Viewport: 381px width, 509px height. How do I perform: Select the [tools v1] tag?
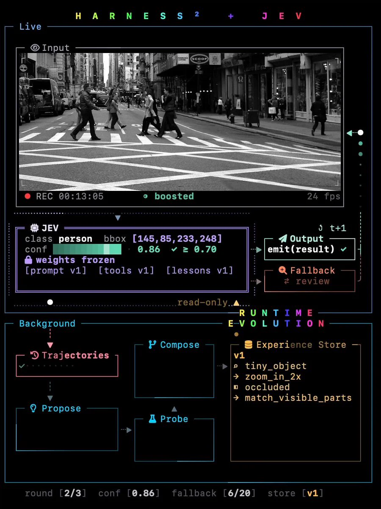click(127, 271)
